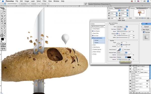151x94 pixels.
Task: Enable the Drop Shadow checkbox
Action: [93, 29]
